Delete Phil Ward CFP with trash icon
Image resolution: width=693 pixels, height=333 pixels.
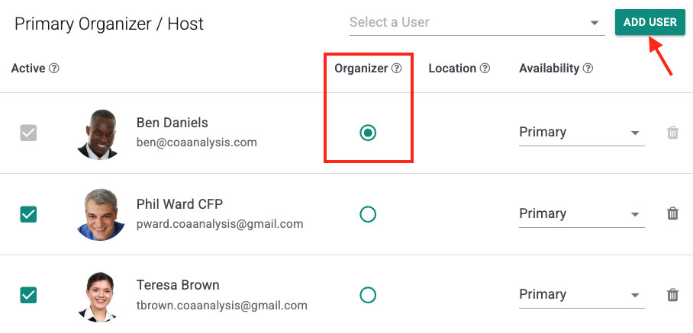(x=672, y=214)
